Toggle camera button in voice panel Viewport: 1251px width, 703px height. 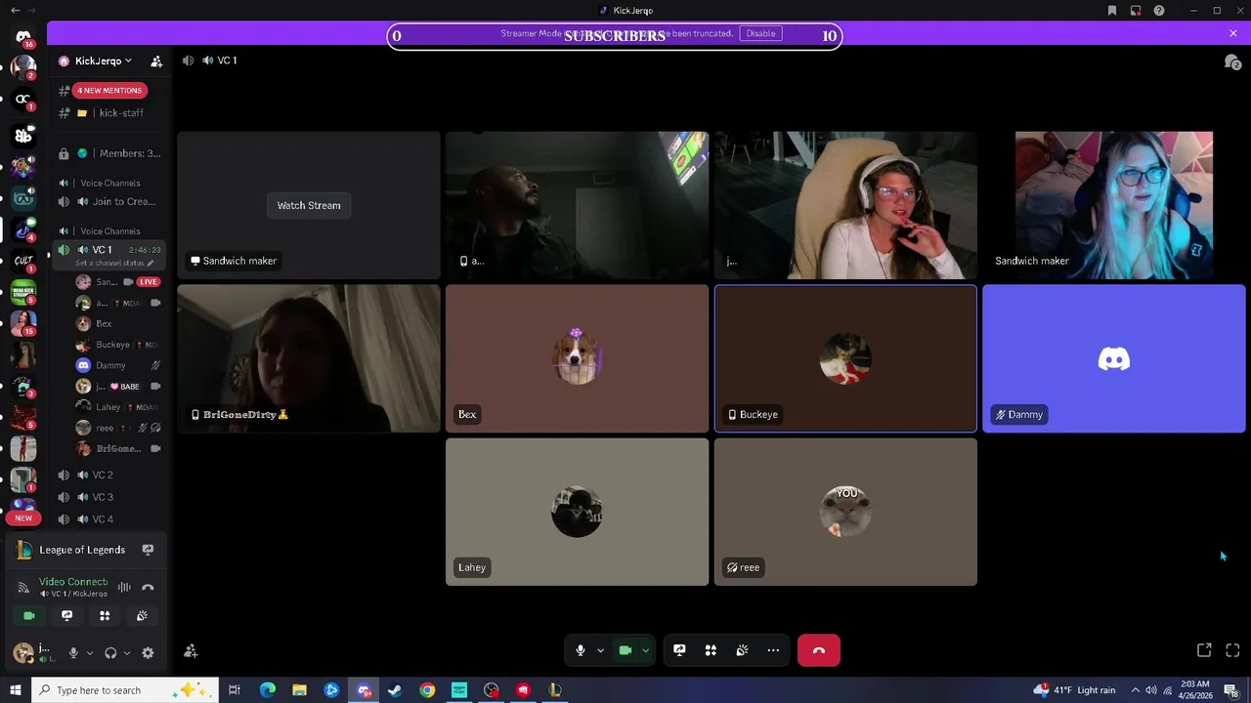point(29,616)
